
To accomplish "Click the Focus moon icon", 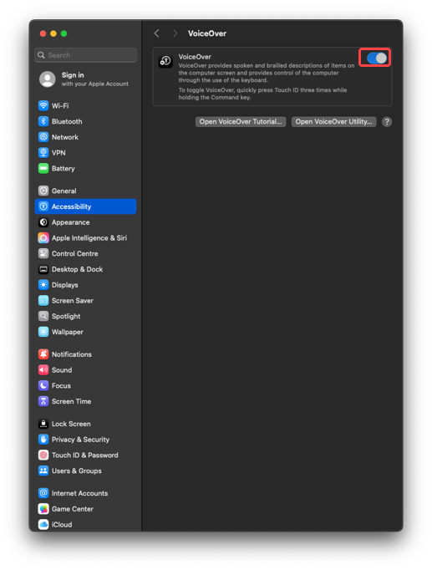I will pos(43,385).
